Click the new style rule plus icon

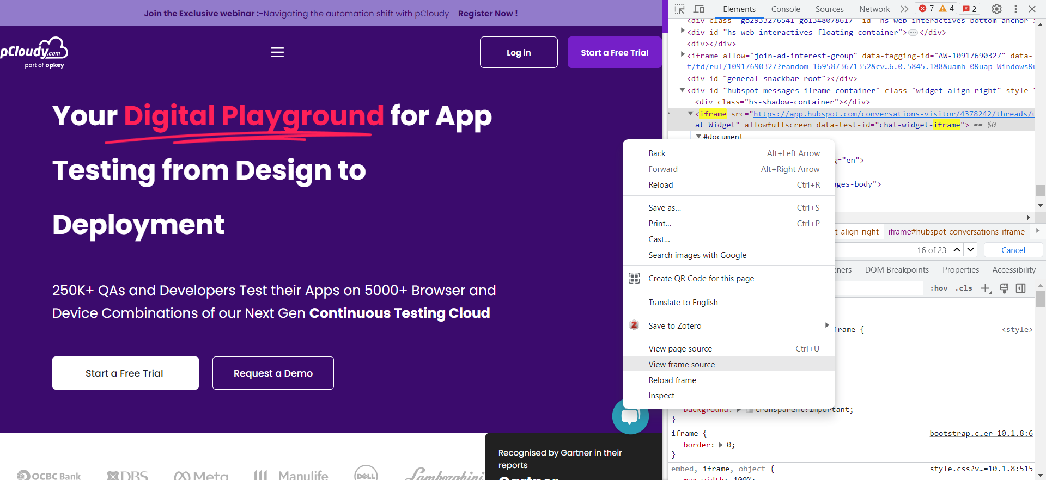tap(986, 288)
